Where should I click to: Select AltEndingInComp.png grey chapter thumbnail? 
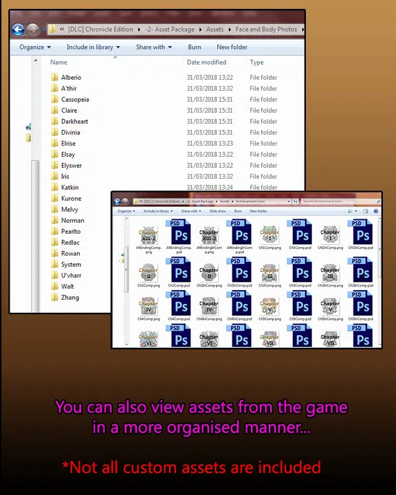tap(209, 235)
